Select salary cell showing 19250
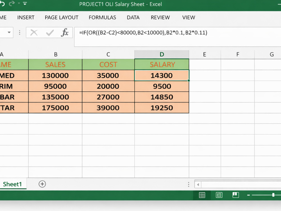This screenshot has width=281, height=211. (x=162, y=108)
